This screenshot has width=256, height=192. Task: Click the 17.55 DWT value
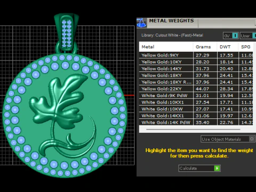click(x=226, y=55)
